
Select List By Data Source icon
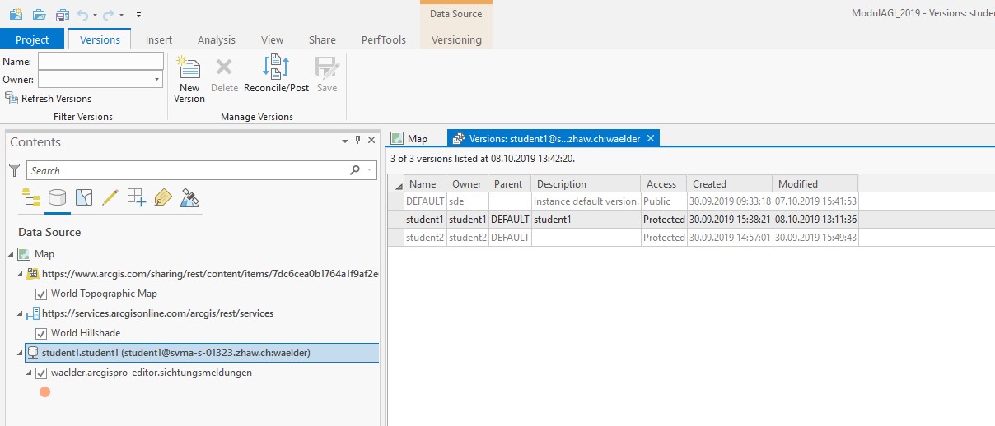click(x=57, y=197)
